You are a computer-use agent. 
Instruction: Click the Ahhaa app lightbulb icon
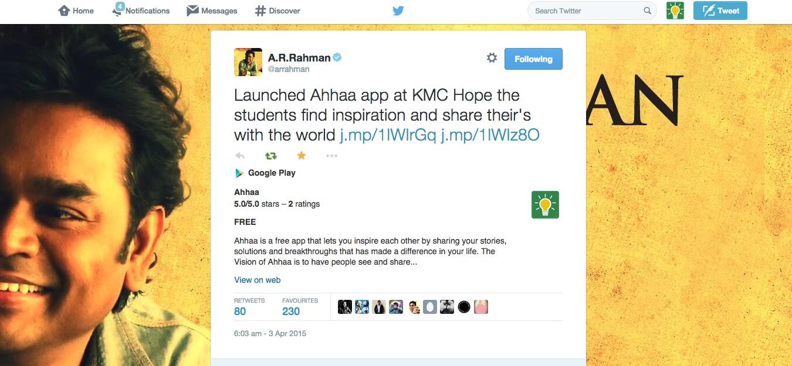[x=545, y=205]
